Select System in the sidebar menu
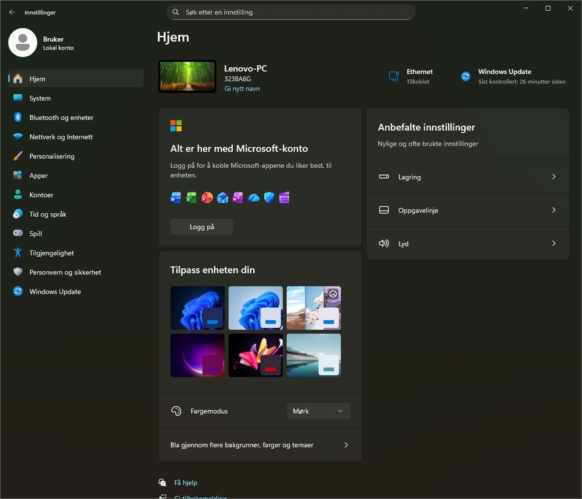Screen dimensions: 582x499 40,98
